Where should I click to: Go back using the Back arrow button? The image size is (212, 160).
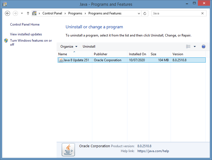7,13
